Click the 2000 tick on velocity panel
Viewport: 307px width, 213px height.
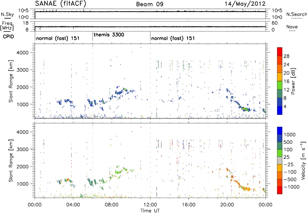pos(22,166)
